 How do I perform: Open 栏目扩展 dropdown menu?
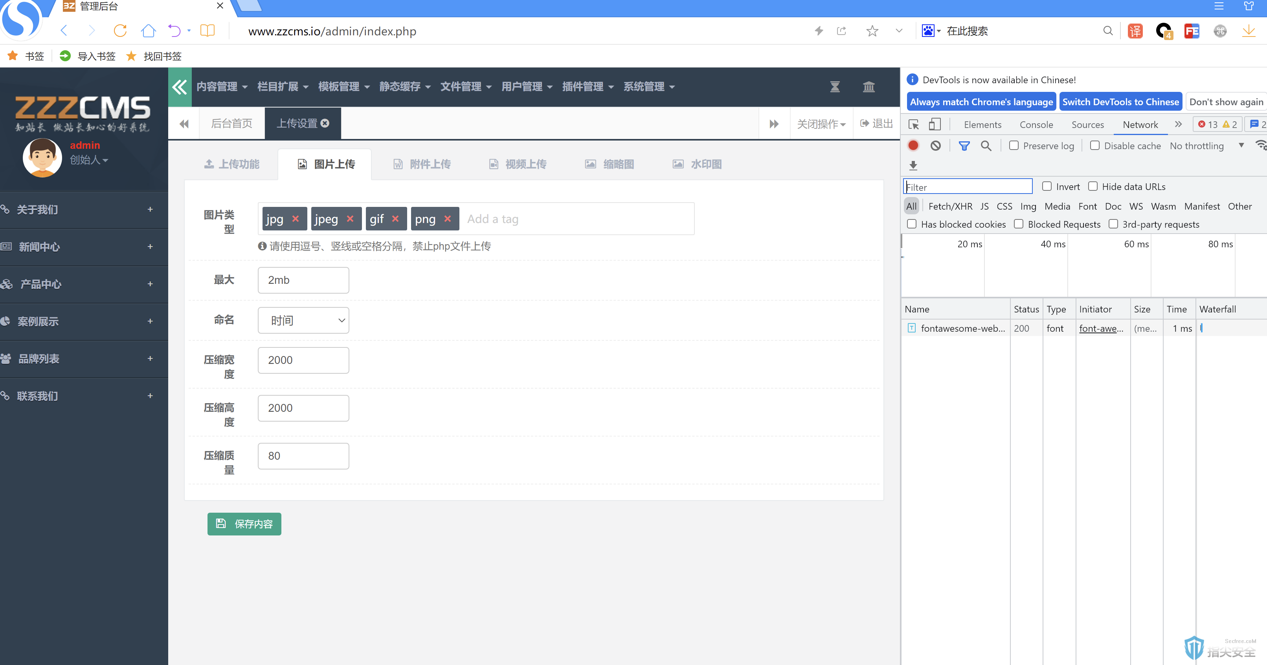[x=283, y=87]
